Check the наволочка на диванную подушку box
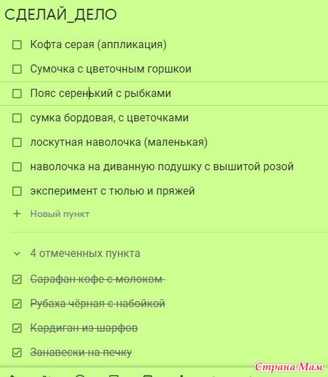 17,167
